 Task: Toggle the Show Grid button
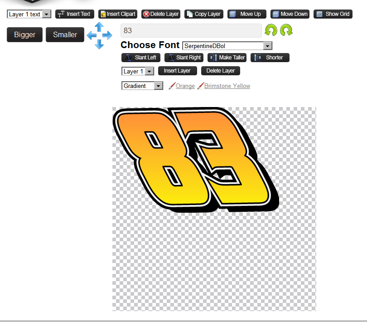(x=333, y=14)
